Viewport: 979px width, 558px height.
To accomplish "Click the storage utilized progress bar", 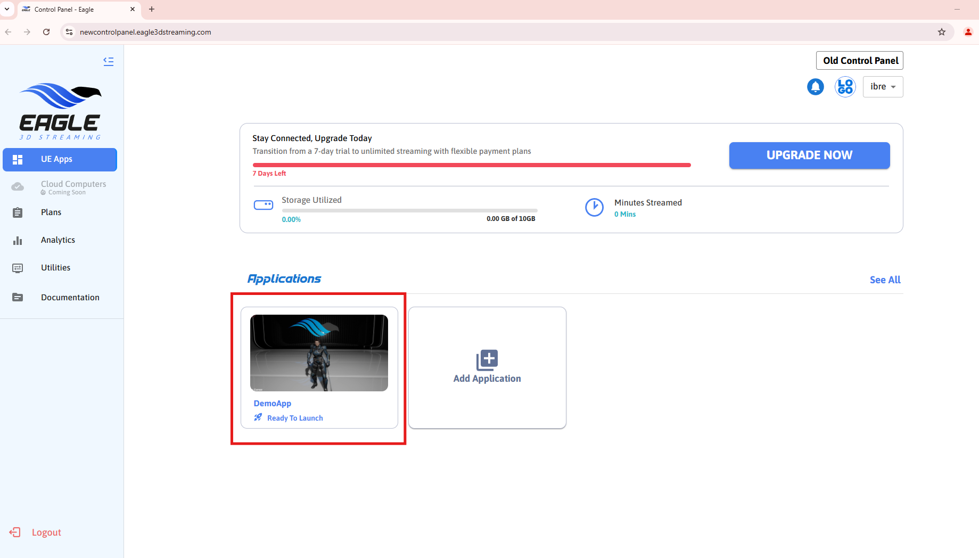I will (x=409, y=211).
